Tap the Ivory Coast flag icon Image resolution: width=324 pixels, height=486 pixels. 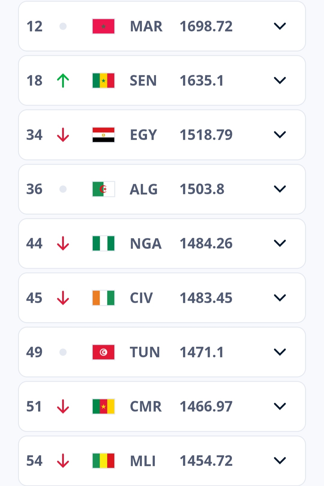point(103,298)
